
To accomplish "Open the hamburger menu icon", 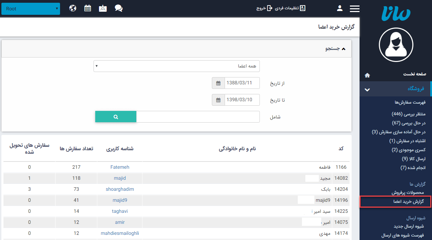I will click(x=354, y=8).
